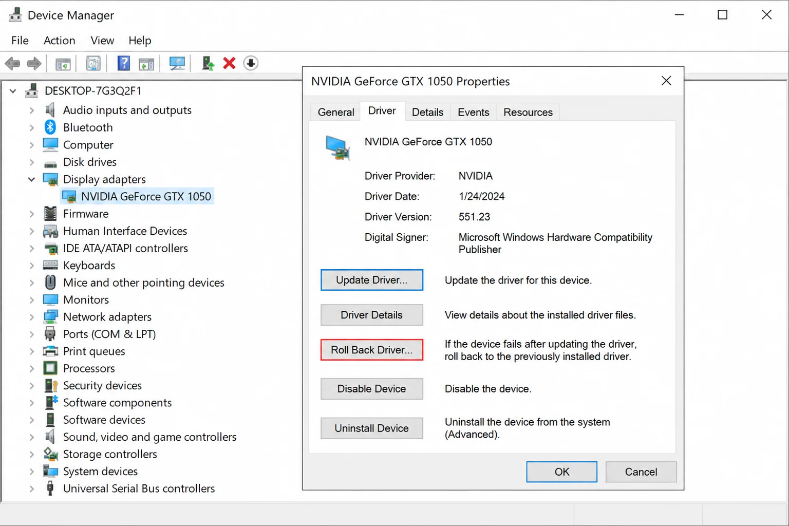
Task: Click the Update device driver toolbar icon
Action: pos(208,63)
